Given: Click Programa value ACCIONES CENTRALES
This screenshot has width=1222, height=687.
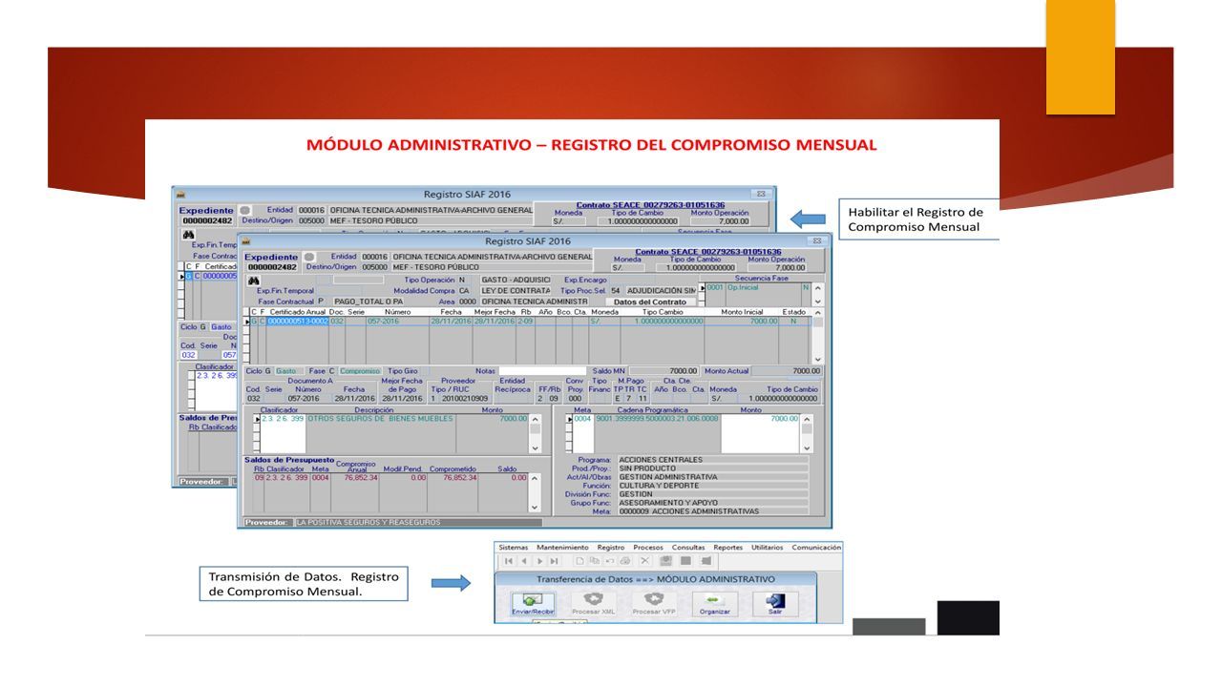Looking at the screenshot, I should point(713,460).
